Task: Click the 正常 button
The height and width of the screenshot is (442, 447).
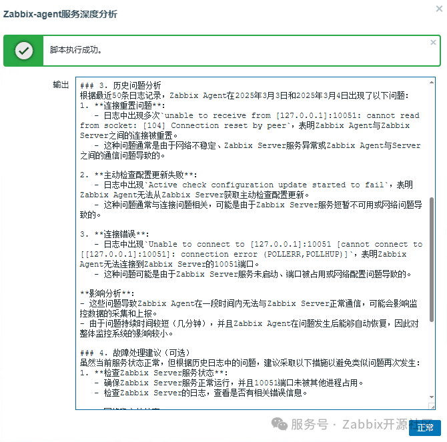Action: pos(425,428)
